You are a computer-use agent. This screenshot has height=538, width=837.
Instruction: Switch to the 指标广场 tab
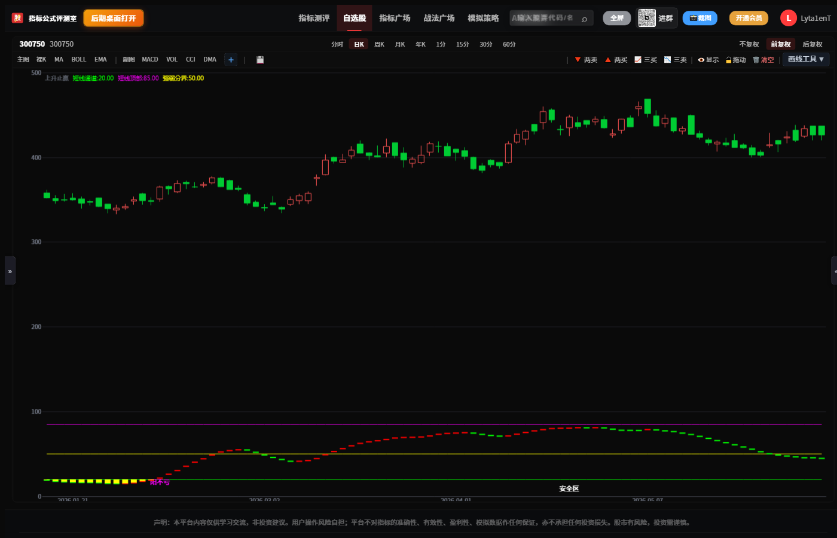pos(395,18)
